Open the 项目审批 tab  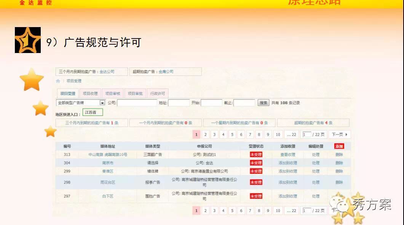click(135, 93)
